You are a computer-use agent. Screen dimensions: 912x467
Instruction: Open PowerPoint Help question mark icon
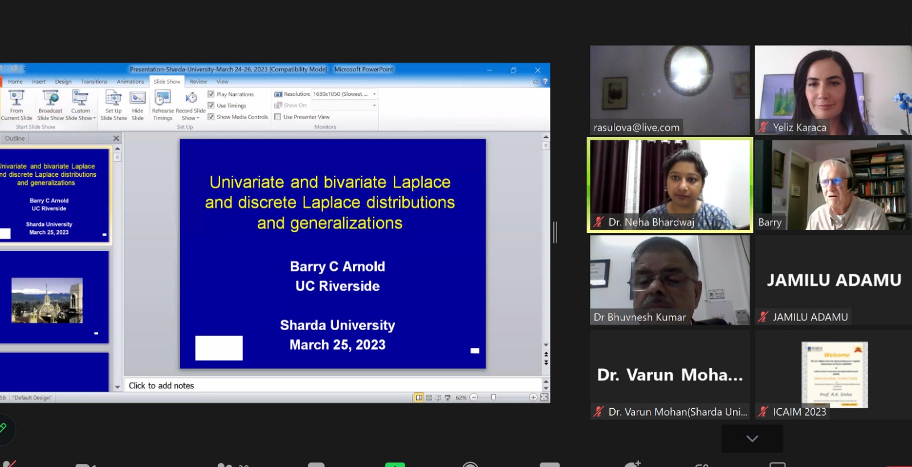point(545,82)
